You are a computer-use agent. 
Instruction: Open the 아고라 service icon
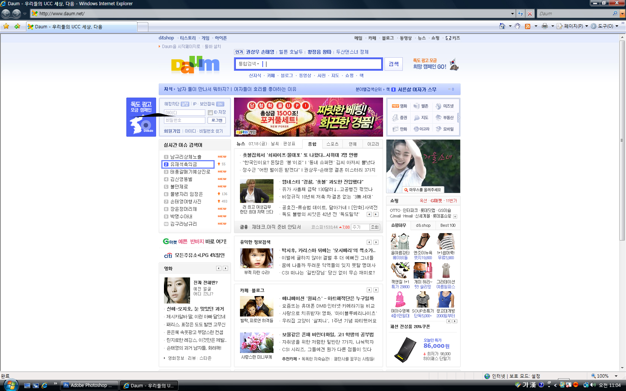pos(421,129)
